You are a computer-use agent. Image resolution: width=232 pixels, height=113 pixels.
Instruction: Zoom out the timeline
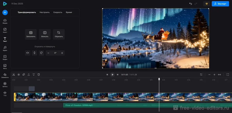click(x=209, y=75)
